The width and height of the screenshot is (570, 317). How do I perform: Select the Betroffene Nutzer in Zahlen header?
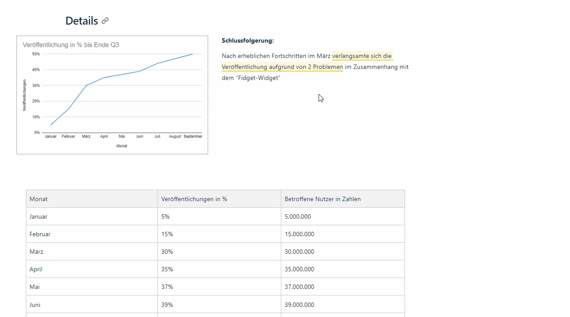pos(343,199)
